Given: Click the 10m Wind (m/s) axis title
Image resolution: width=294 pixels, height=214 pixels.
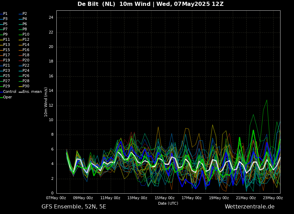Looking at the screenshot, I should 46,102.
